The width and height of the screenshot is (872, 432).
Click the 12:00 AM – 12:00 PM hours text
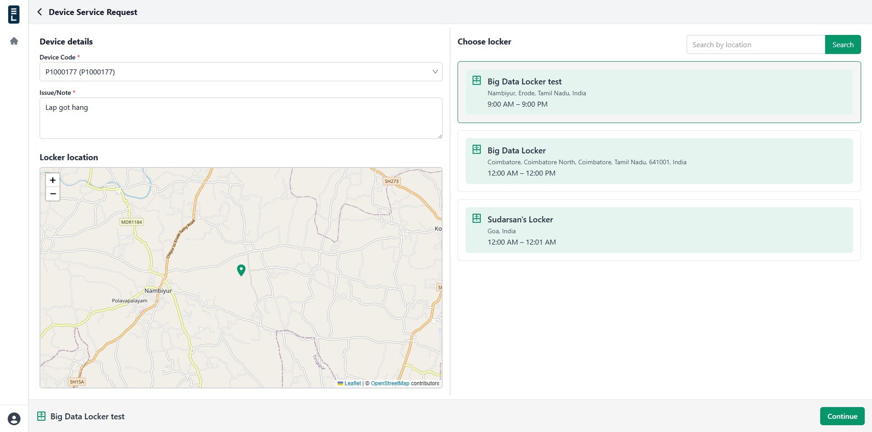(522, 173)
